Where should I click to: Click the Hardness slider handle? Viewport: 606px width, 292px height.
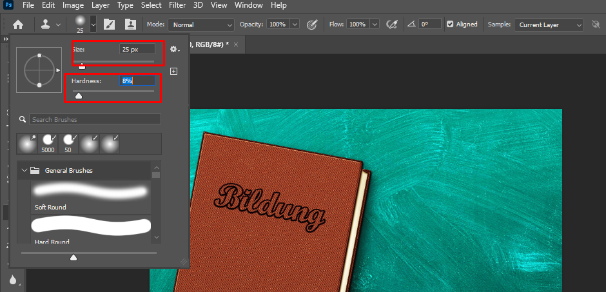(79, 95)
